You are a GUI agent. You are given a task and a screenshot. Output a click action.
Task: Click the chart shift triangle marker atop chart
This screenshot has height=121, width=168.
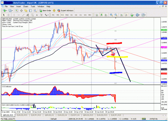(116, 18)
